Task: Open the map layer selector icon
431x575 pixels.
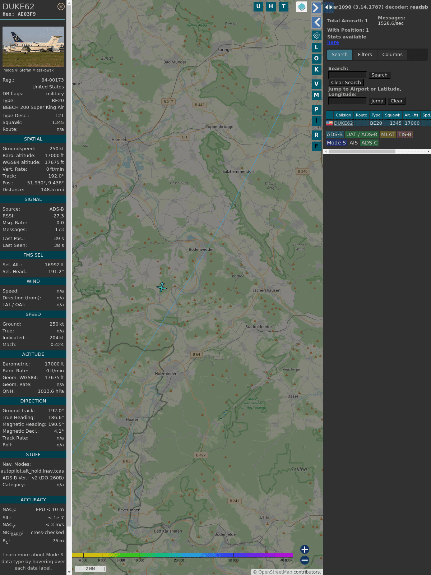Action: [302, 7]
